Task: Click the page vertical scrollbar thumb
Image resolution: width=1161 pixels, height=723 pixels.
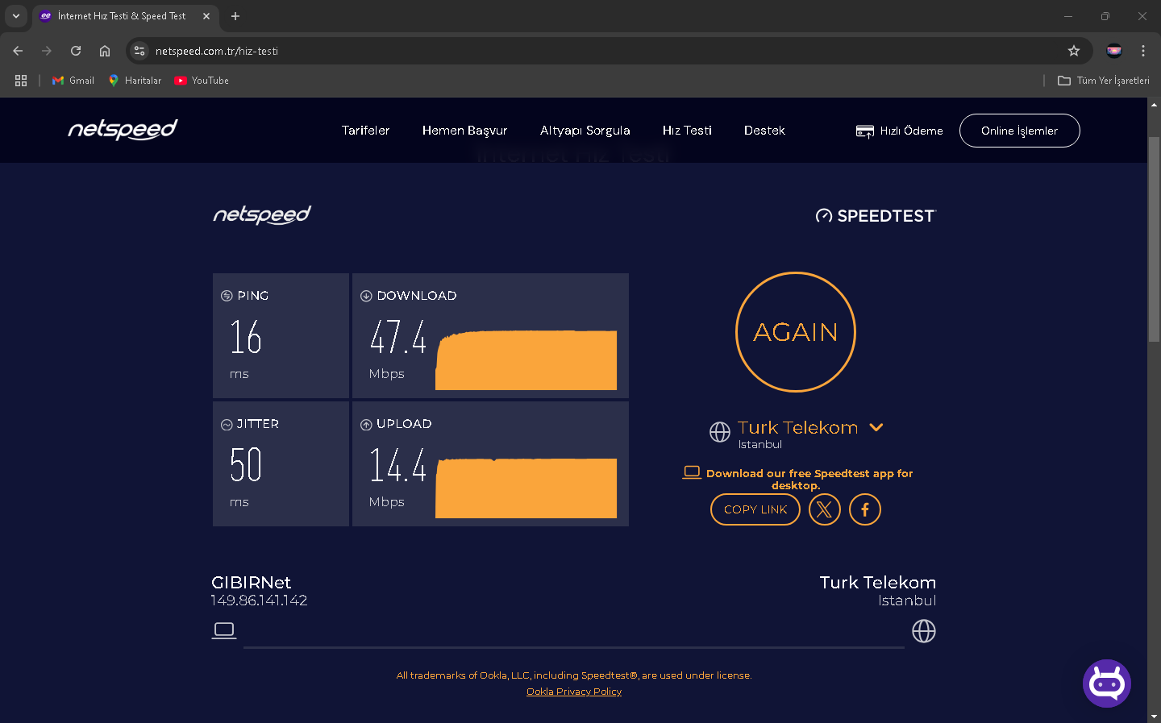Action: point(1154,239)
